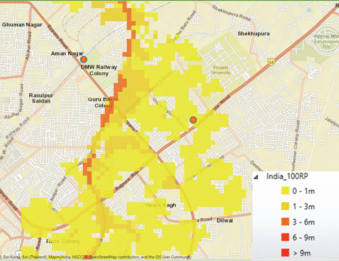This screenshot has width=339, height=261.
Task: Click the Guru Baksh Colony label
Action: click(103, 102)
